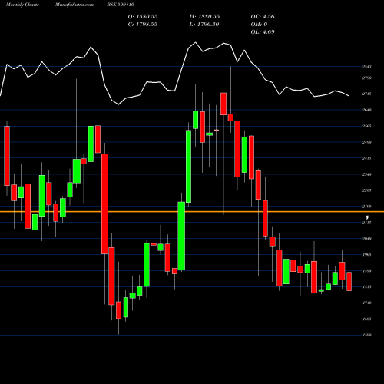Click the low value L: 1796.30
Viewport: 384px width, 384px height.
204,25
